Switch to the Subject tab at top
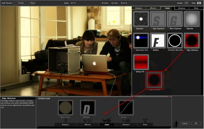The width and height of the screenshot is (204, 129). point(139,8)
